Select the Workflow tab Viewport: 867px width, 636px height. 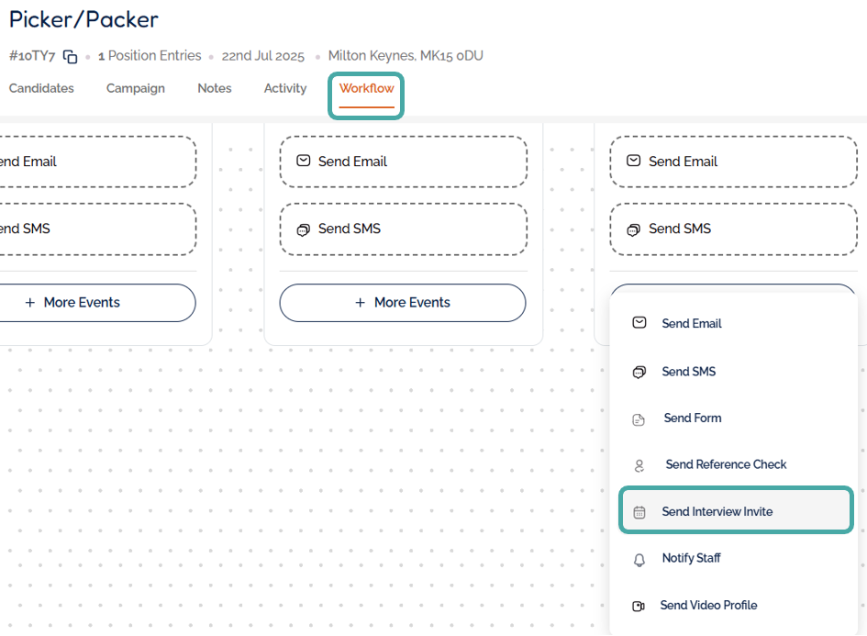point(366,89)
